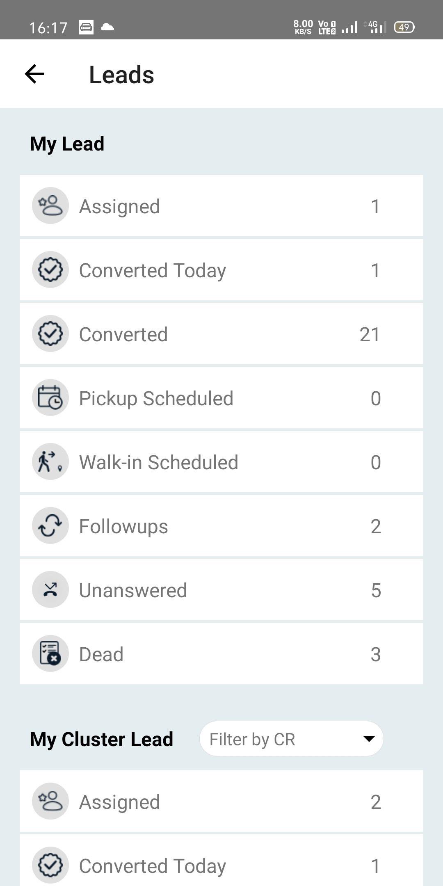Click the dropdown arrow beside Filter by CR
The image size is (443, 886).
click(x=369, y=739)
